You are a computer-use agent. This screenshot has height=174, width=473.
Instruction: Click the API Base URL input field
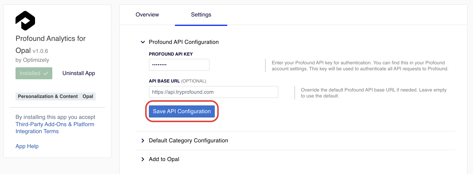[213, 92]
